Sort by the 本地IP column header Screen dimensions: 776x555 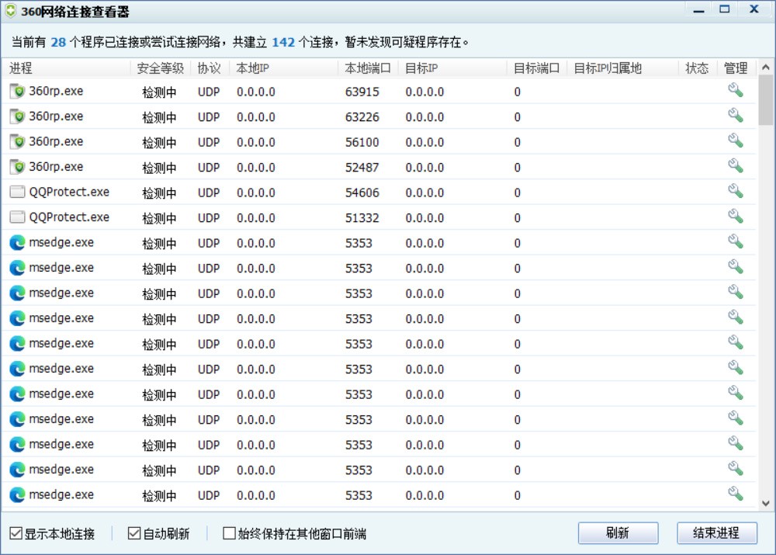tap(283, 68)
